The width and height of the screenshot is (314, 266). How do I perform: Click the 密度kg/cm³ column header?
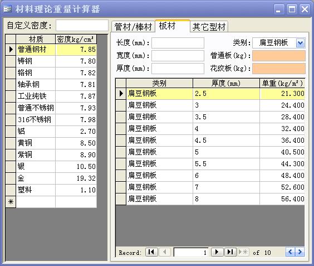pos(76,39)
